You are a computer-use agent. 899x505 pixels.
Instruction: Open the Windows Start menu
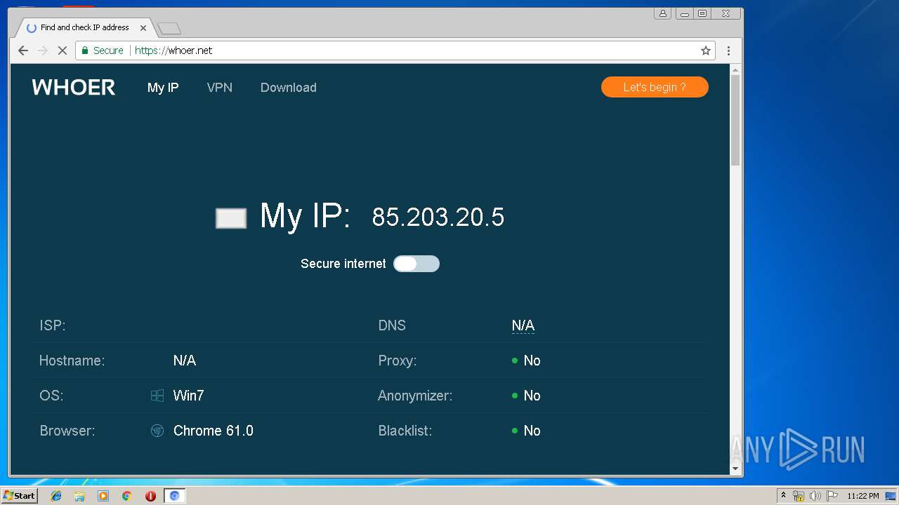19,496
